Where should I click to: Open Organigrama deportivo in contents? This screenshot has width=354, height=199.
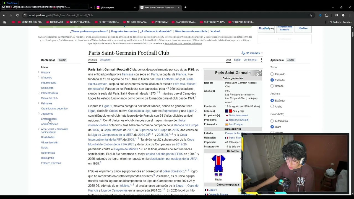(54, 109)
